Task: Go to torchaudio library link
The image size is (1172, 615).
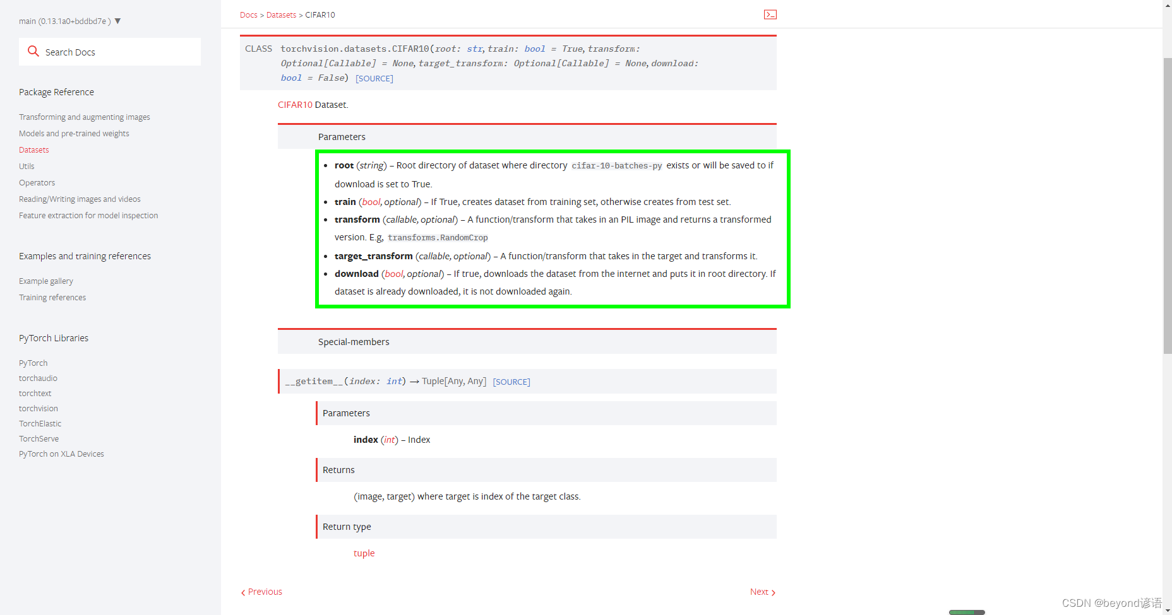Action: [x=38, y=378]
